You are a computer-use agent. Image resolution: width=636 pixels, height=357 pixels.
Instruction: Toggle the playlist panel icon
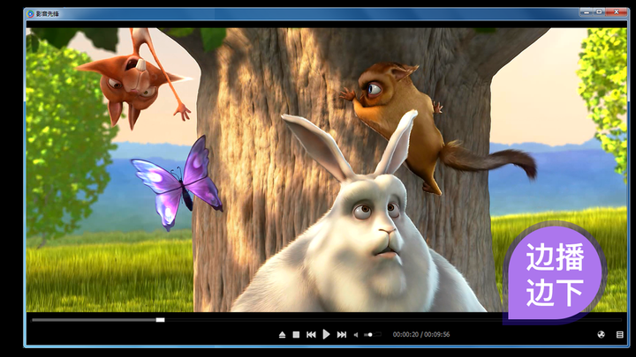coord(620,334)
